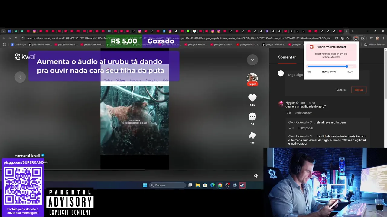Image resolution: width=387 pixels, height=217 pixels.
Task: Bookmark this page with star icon
Action: 348,38
